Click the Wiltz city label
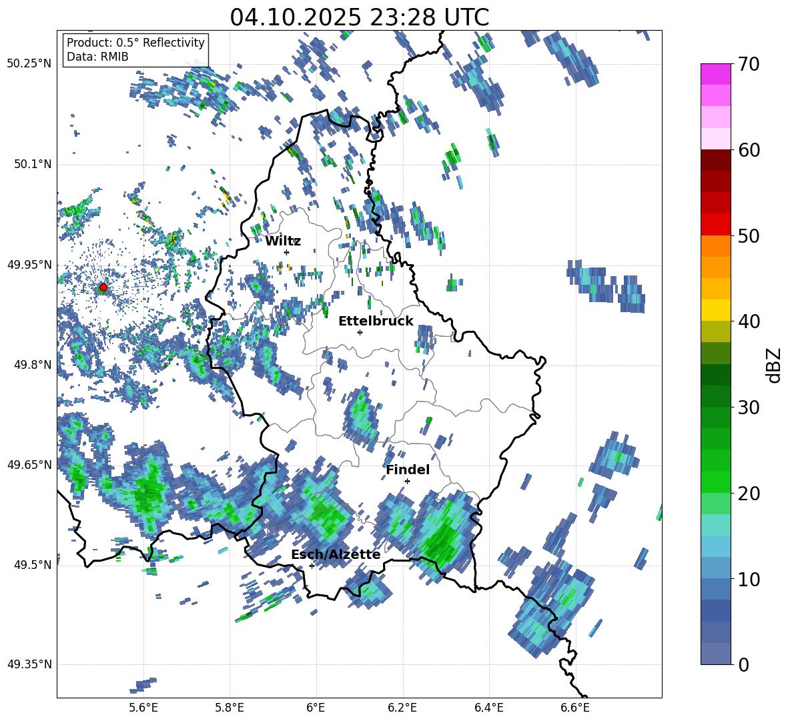Screen dimensions: 790x721 [x=283, y=241]
